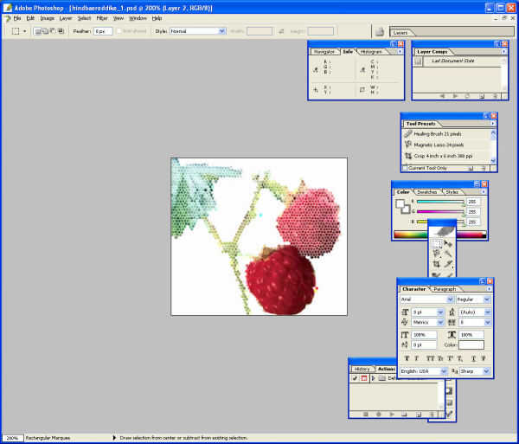This screenshot has width=519, height=444.
Task: Open the Image menu
Action: pyautogui.click(x=47, y=18)
